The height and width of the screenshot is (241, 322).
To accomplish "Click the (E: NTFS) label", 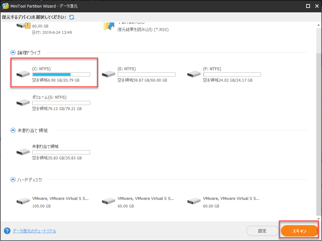I will (x=127, y=69).
